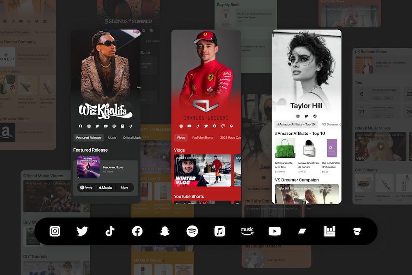Open the YouTube icon in the bottom black bar

[x=274, y=231]
